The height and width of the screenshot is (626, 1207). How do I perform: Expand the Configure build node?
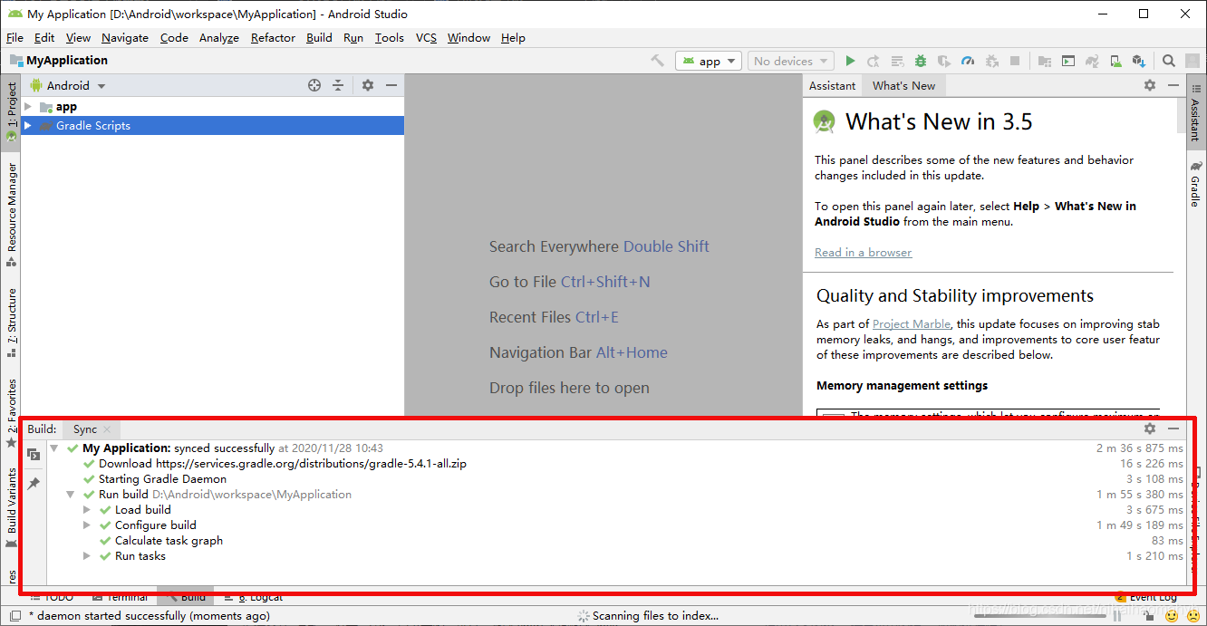pyautogui.click(x=87, y=525)
